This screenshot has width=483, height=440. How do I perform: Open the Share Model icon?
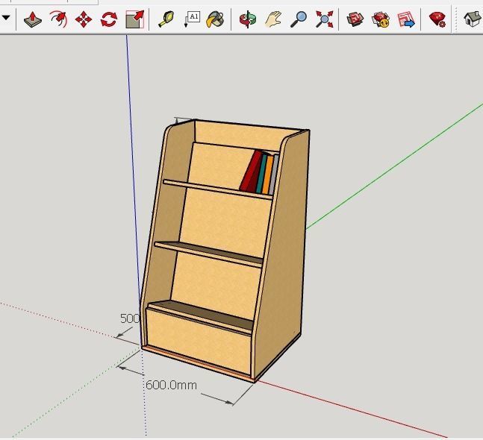click(x=381, y=19)
